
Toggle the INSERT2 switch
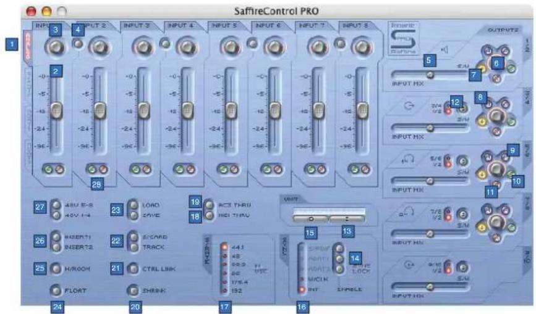click(56, 247)
